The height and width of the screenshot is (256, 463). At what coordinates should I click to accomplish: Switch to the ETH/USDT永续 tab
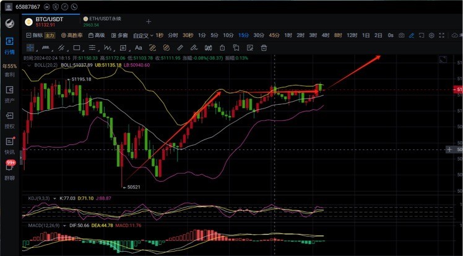point(102,22)
